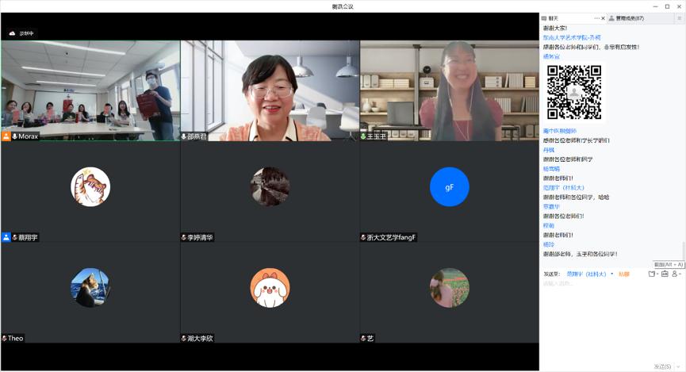Open the side panel menu icon
This screenshot has height=372, width=686.
coord(680,18)
